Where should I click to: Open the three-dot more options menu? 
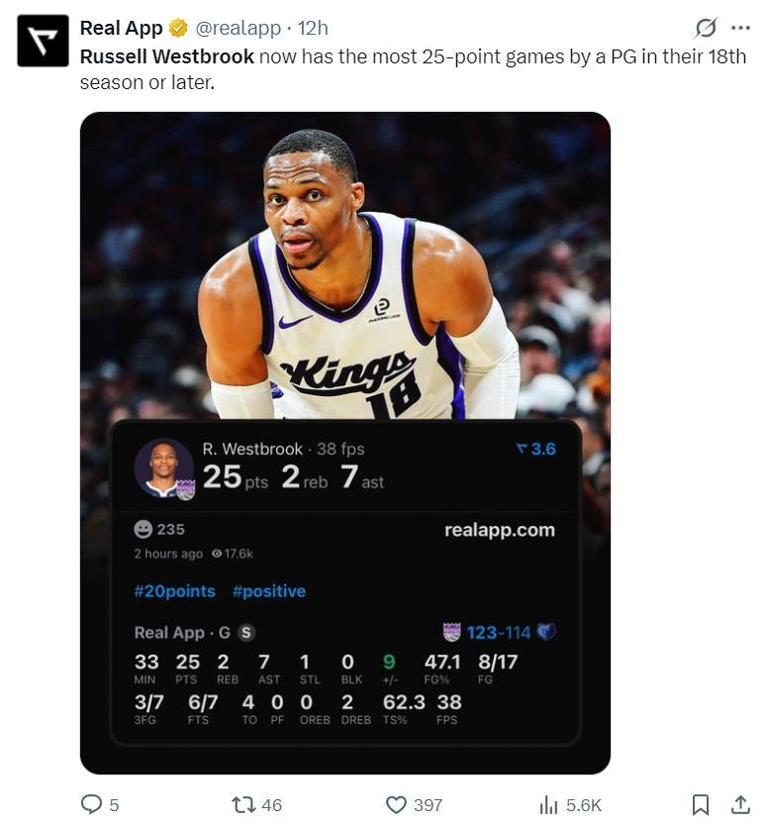tap(740, 28)
